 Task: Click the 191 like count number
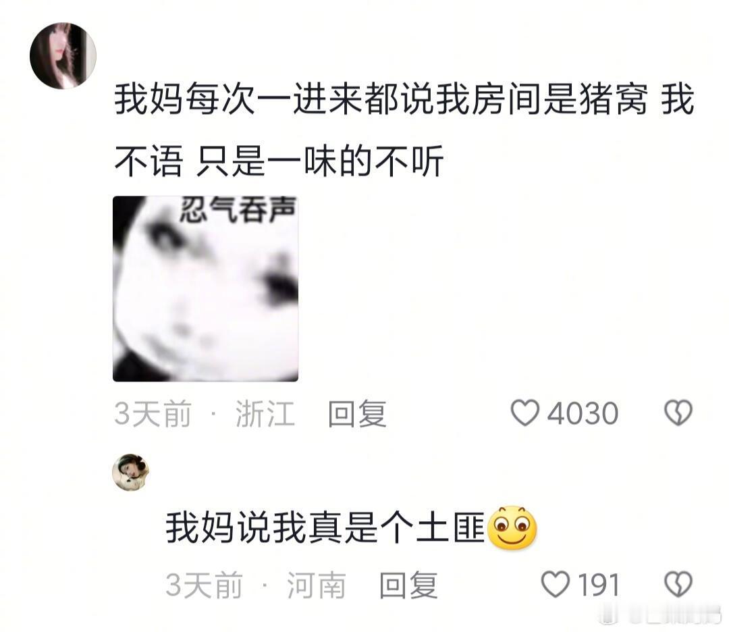coord(598,585)
